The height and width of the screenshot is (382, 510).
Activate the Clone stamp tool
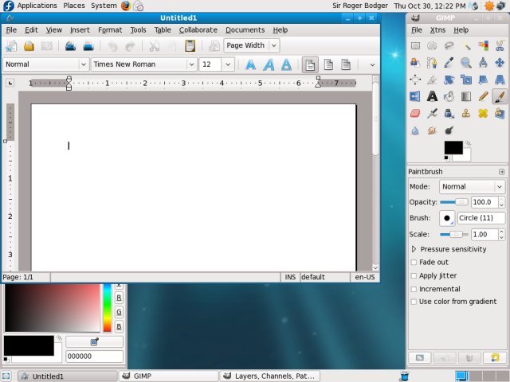pos(466,113)
